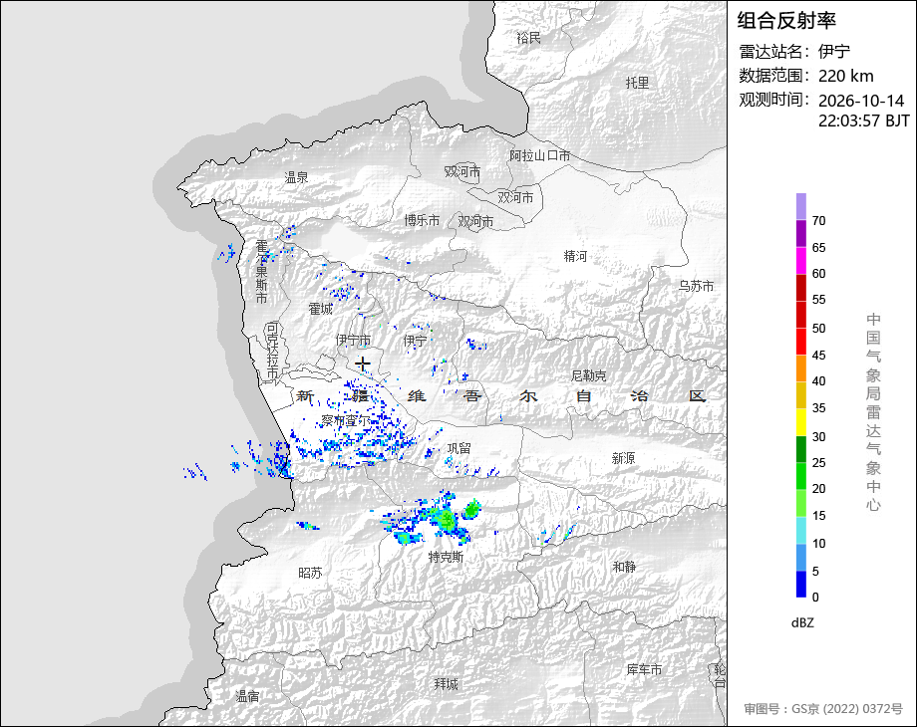
Task: Click the 昭苏 map label
Action: point(311,573)
